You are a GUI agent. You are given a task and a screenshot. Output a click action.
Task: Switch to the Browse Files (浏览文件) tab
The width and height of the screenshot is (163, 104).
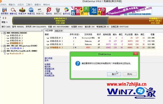coord(59,31)
